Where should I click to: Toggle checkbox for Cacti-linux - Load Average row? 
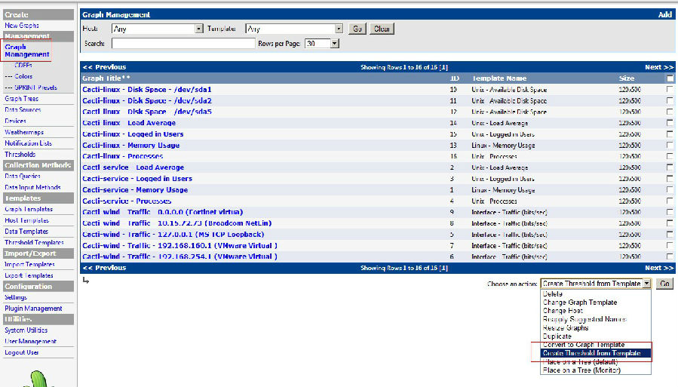click(x=670, y=123)
